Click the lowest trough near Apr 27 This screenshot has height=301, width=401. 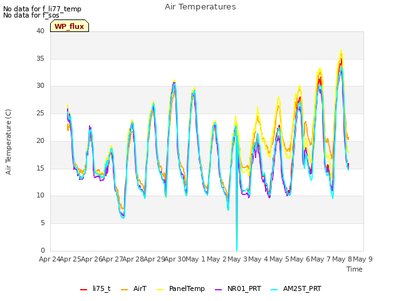tap(123, 218)
